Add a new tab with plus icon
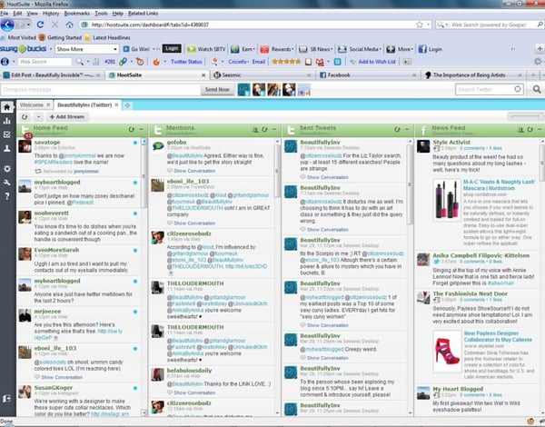Viewport: 545px width, 427px height. pyautogui.click(x=127, y=105)
